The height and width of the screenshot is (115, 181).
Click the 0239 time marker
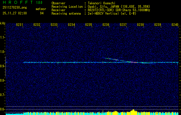pos(158,24)
